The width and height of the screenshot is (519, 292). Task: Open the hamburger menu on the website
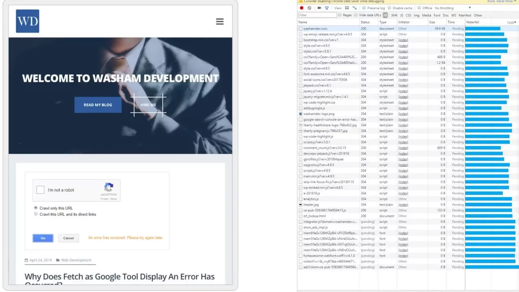click(220, 21)
